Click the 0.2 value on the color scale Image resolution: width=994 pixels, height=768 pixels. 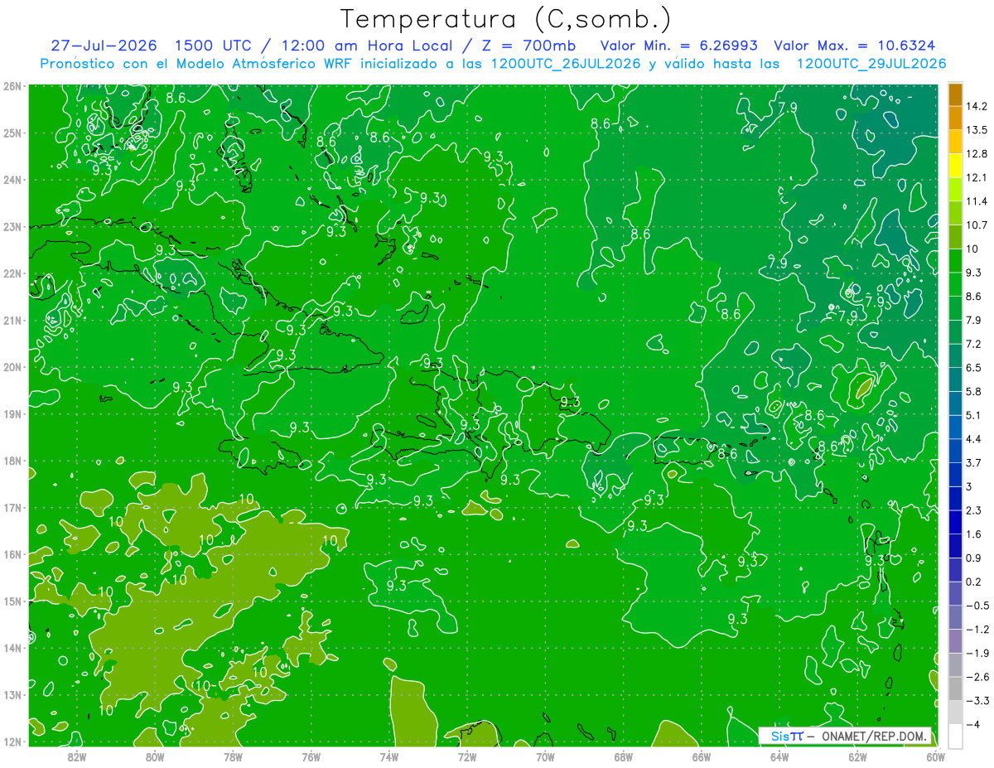point(974,582)
